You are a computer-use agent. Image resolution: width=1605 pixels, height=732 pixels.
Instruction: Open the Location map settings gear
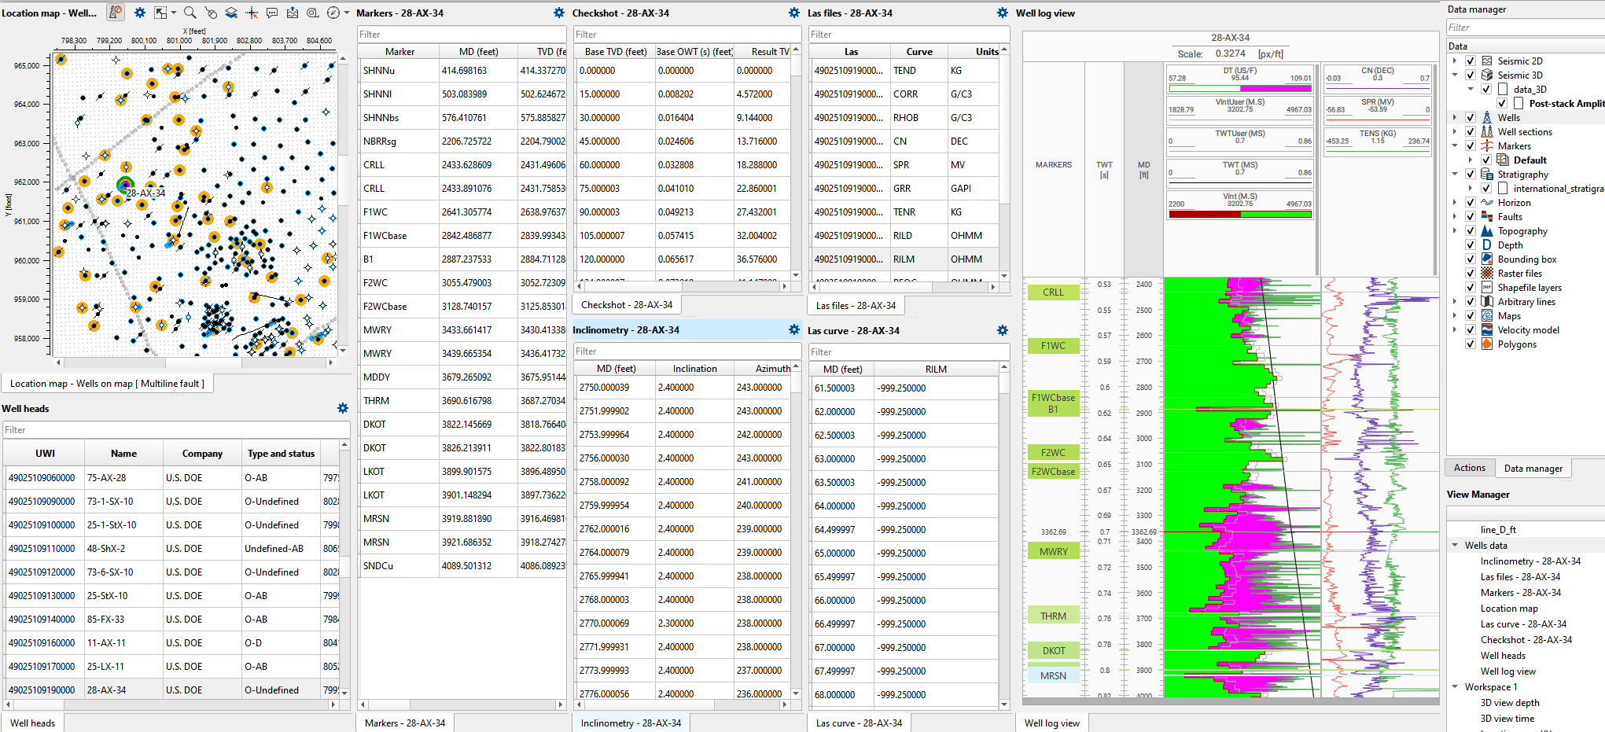coord(140,13)
